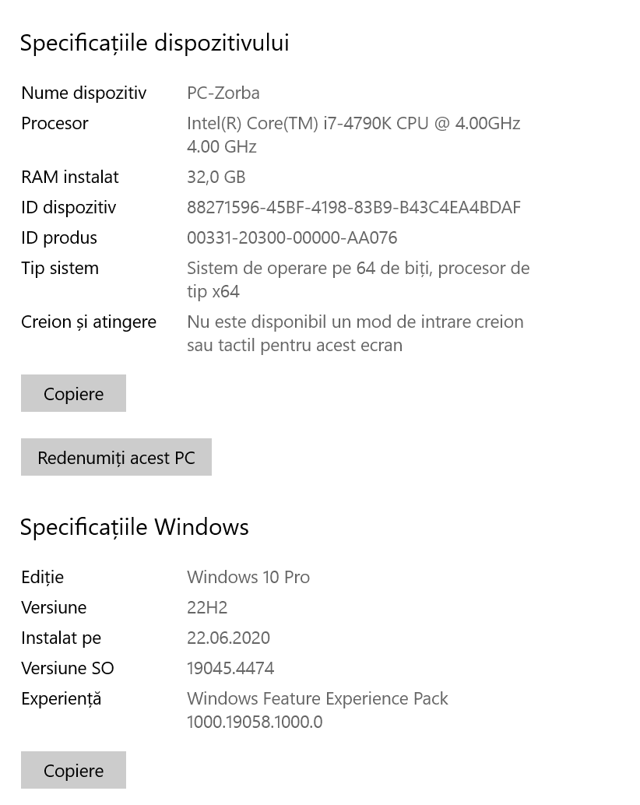The height and width of the screenshot is (805, 640).
Task: Click the Creion și atingere label
Action: 89,322
